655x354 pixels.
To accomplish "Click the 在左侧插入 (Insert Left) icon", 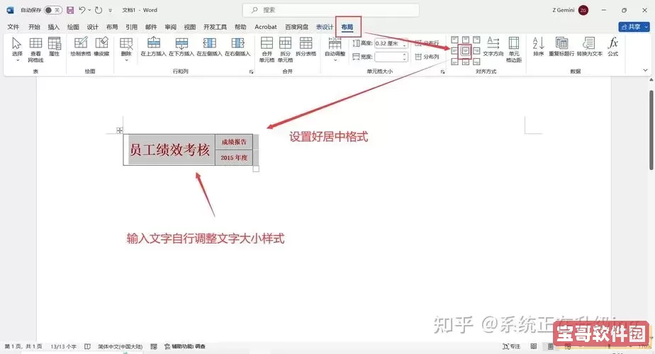I will 209,47.
